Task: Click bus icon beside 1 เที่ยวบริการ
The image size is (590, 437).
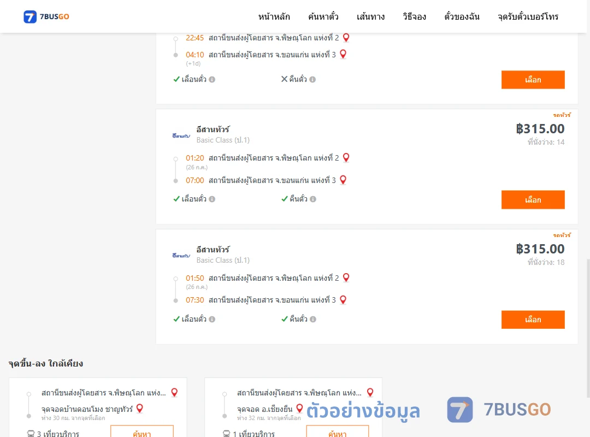Action: [227, 434]
